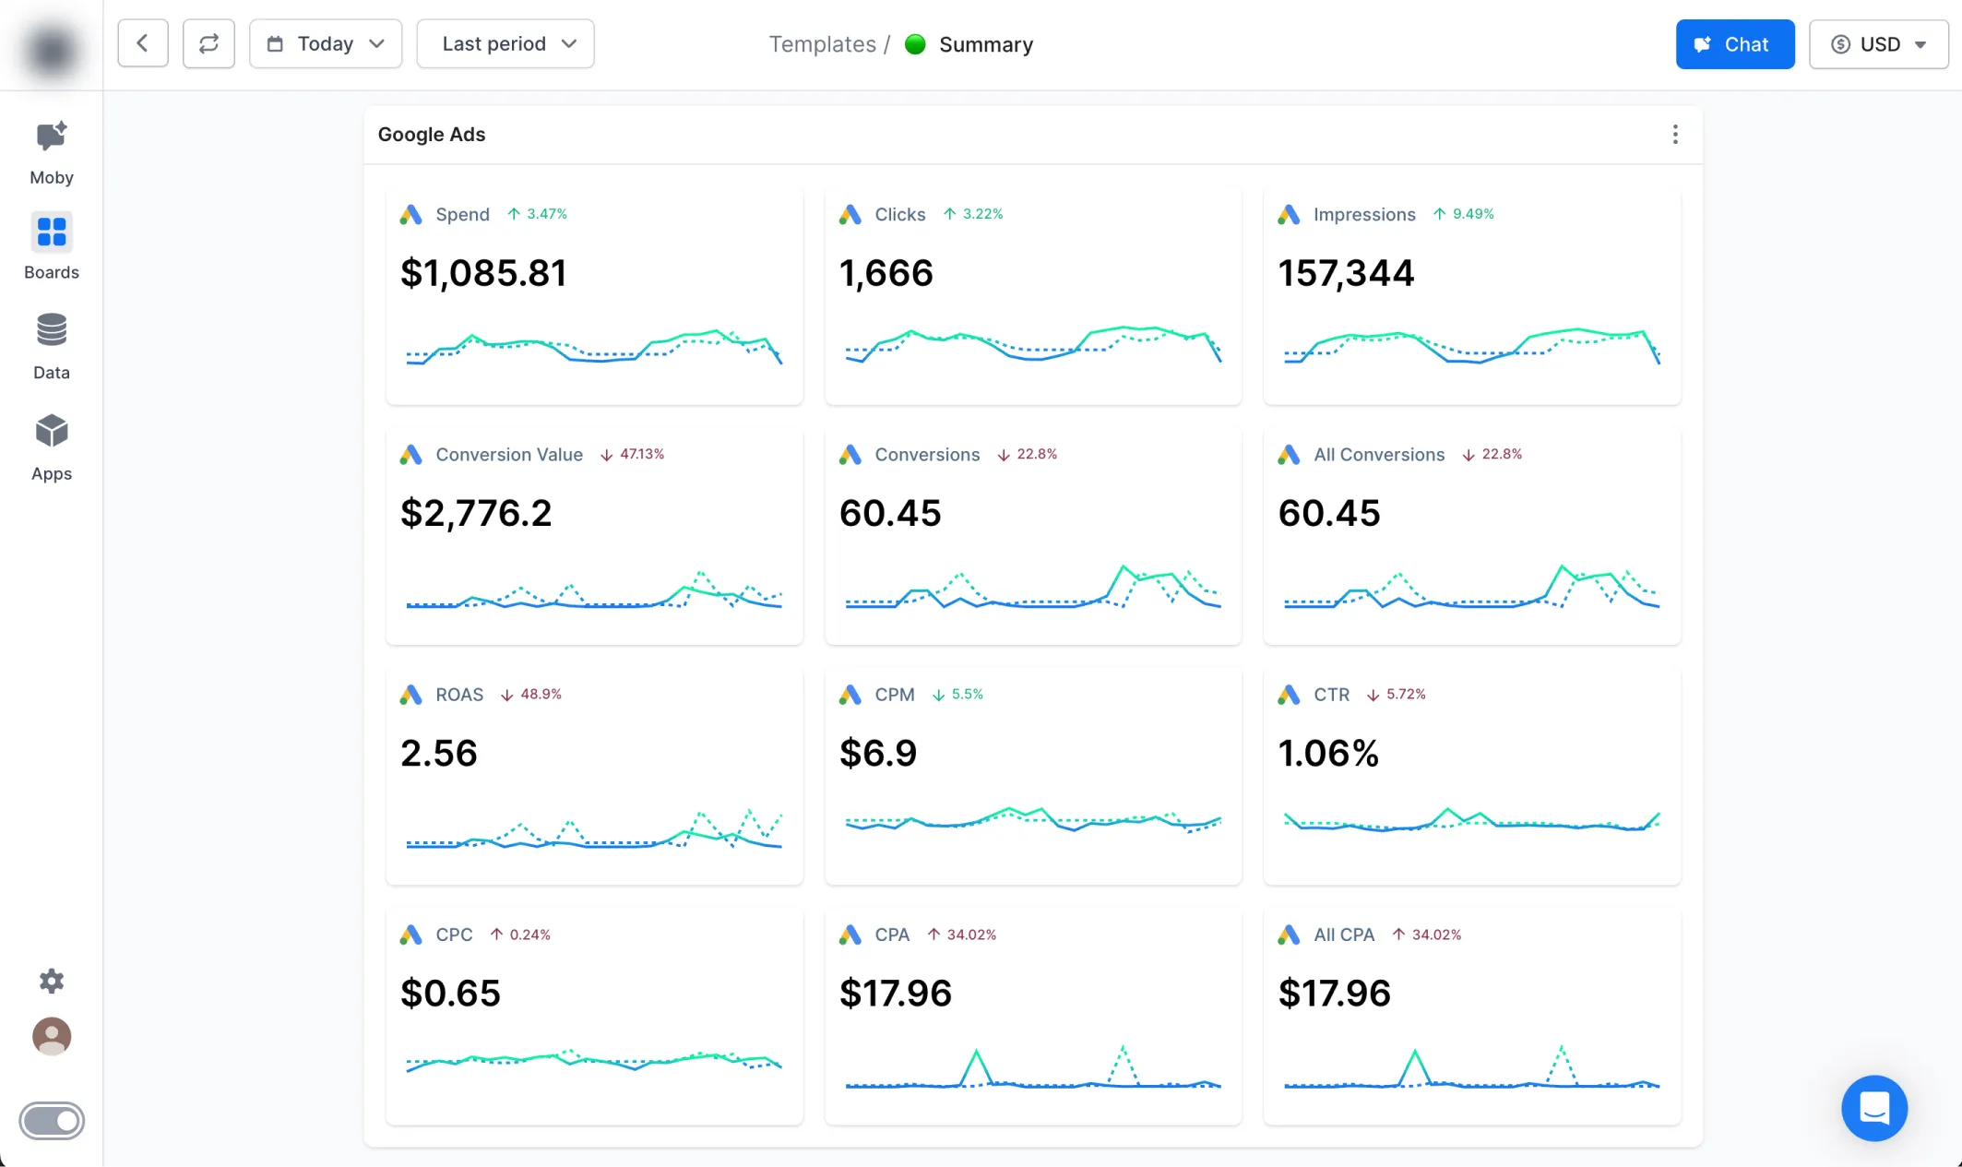Go back with left arrow button
The height and width of the screenshot is (1167, 1962).
[x=143, y=43]
